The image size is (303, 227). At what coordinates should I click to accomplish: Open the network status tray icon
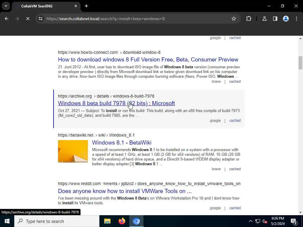pyautogui.click(x=258, y=221)
